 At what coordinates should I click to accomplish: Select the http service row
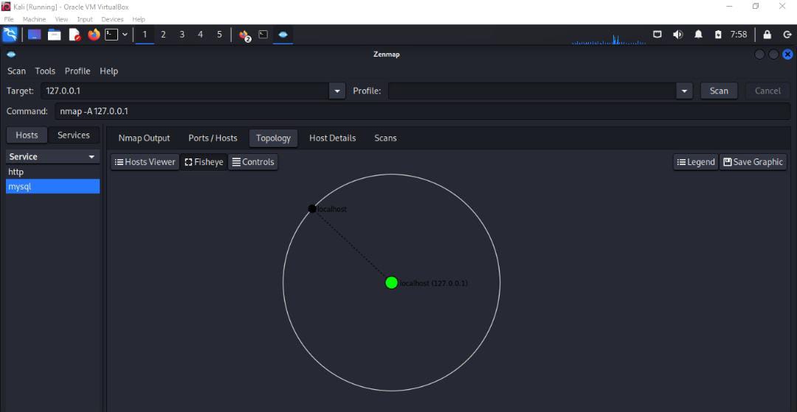point(53,172)
